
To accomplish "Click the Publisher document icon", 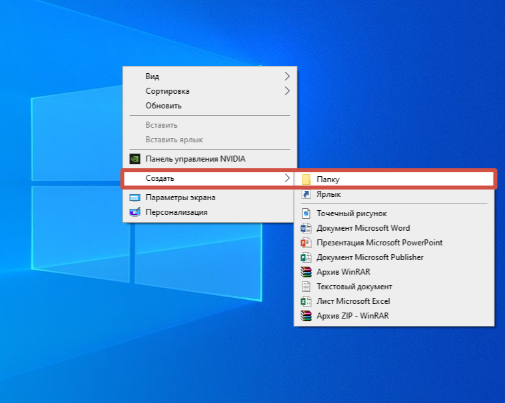I will point(306,257).
